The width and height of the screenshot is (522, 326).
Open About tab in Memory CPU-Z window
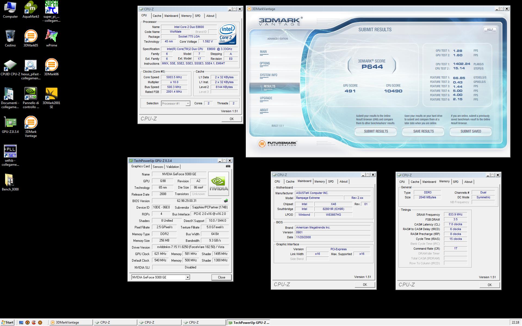(x=468, y=182)
